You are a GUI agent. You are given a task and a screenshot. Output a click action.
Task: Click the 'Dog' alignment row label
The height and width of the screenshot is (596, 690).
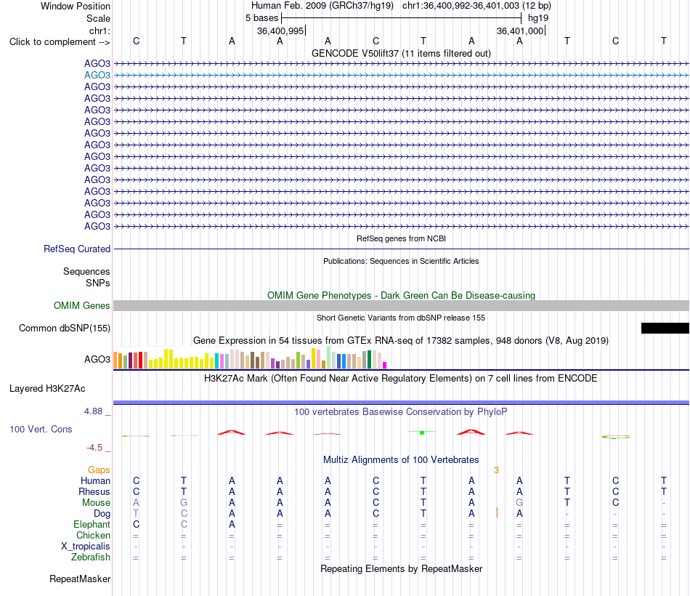(102, 514)
